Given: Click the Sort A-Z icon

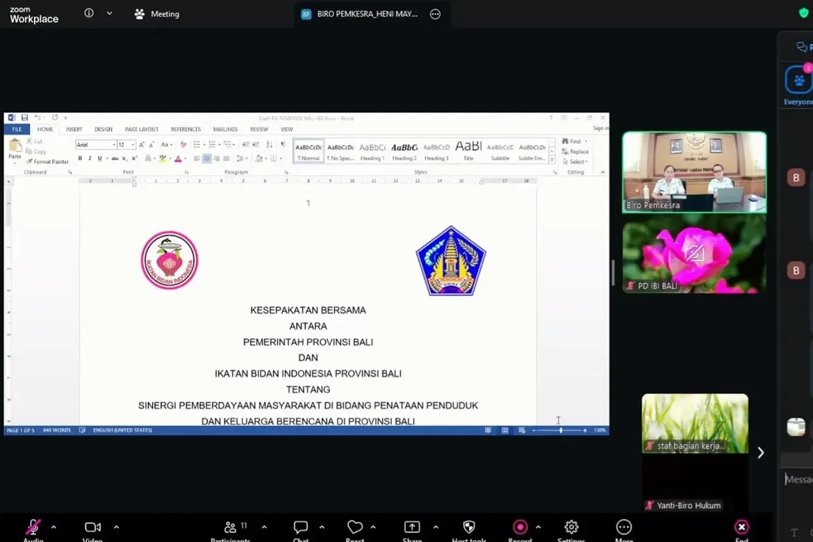Looking at the screenshot, I should [269, 145].
